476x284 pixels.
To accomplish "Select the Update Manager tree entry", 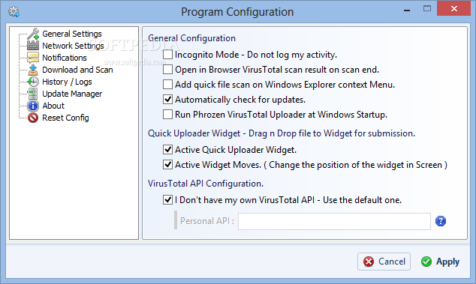I will pyautogui.click(x=72, y=94).
